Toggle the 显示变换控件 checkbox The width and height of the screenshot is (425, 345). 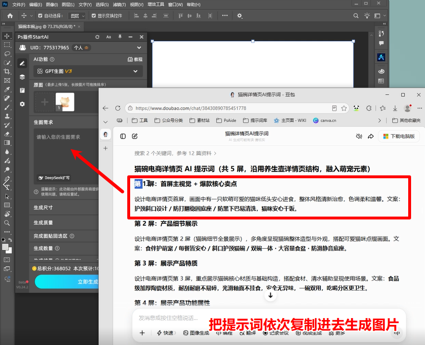(x=94, y=16)
